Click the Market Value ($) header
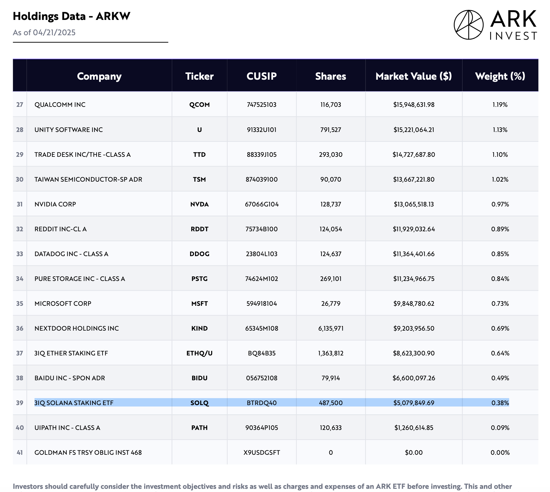The image size is (550, 492). click(413, 76)
